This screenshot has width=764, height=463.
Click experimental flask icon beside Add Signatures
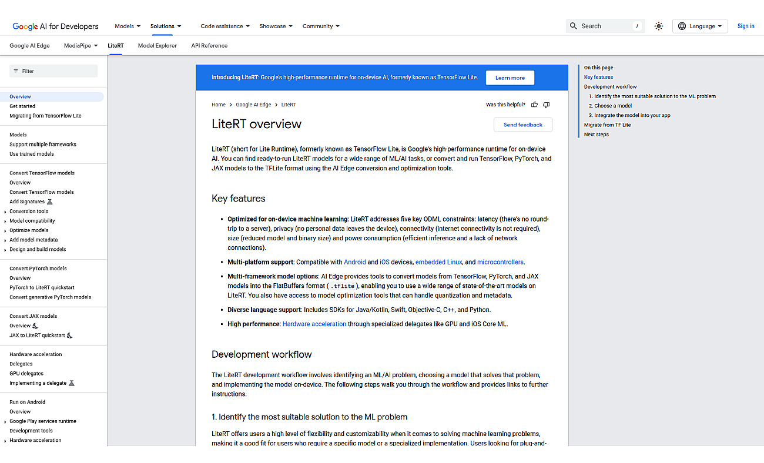pyautogui.click(x=50, y=202)
